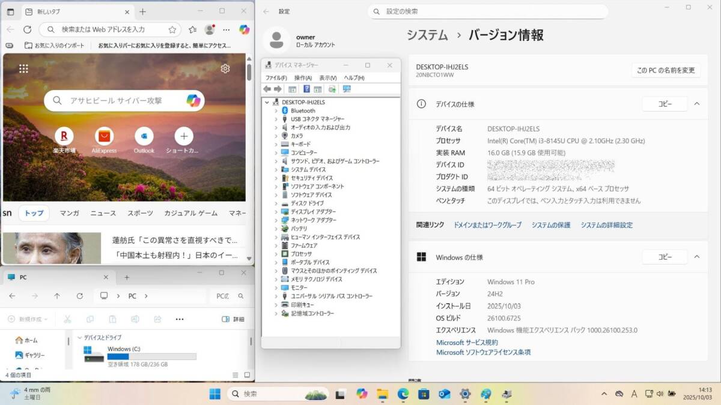Collapse the デバイスの仕様 section chevron
Image resolution: width=721 pixels, height=405 pixels.
pos(697,104)
